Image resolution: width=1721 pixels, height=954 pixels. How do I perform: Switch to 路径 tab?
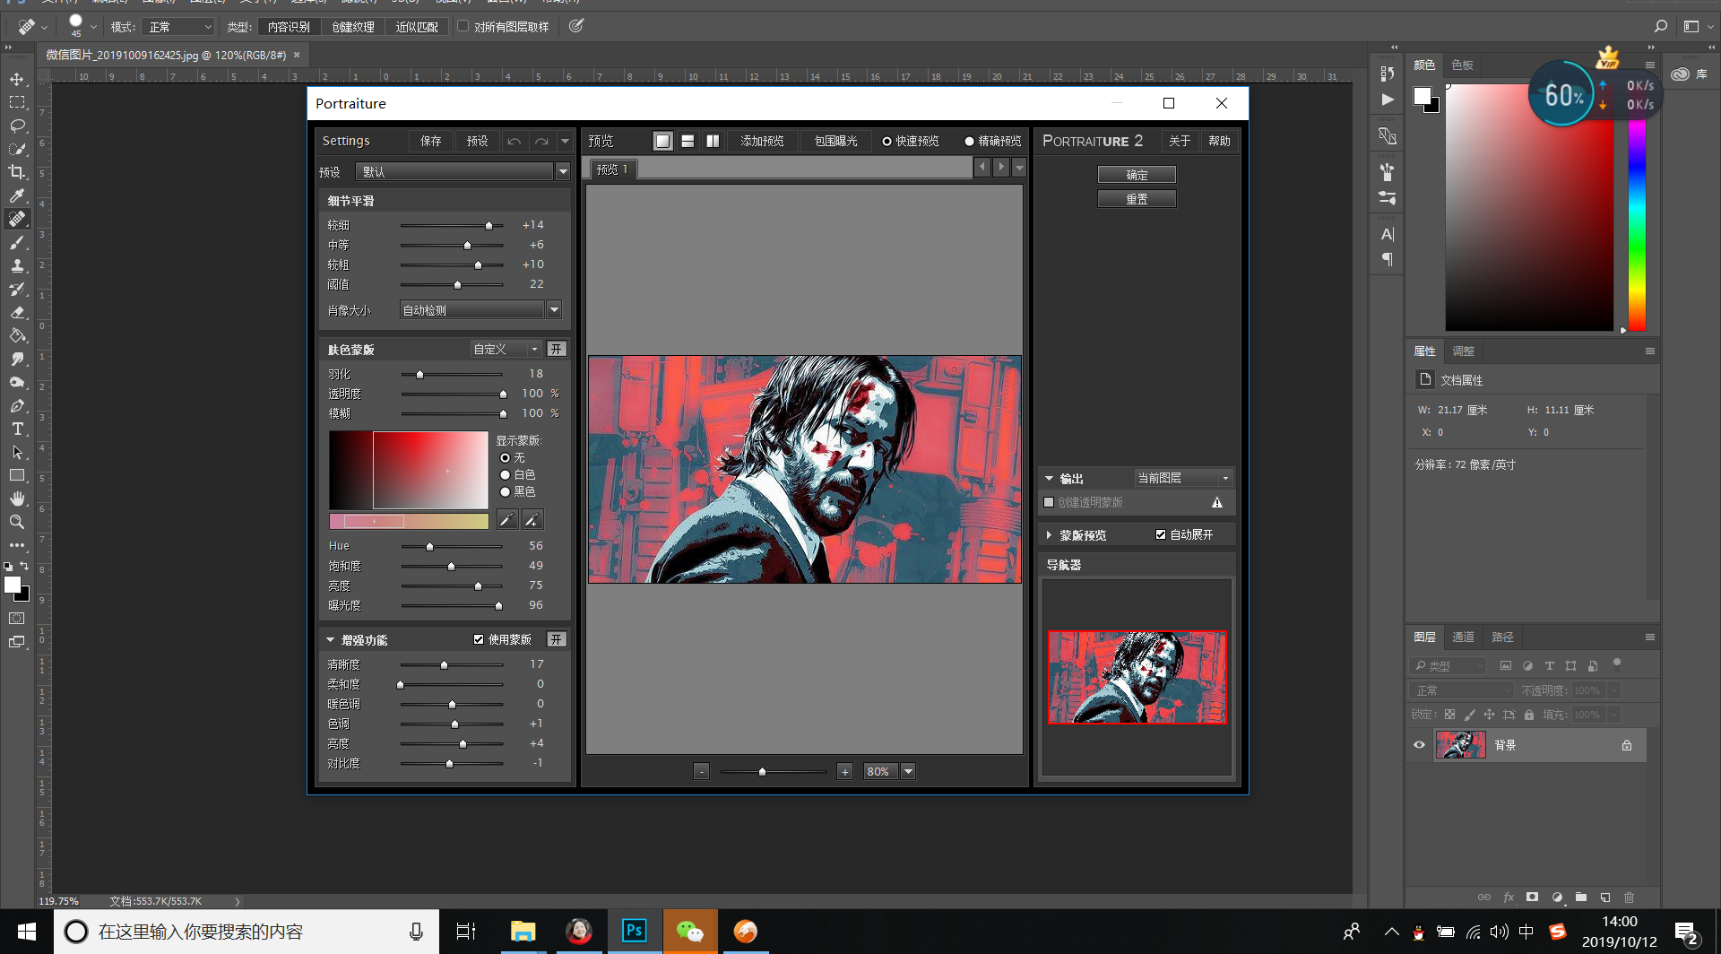click(x=1502, y=637)
